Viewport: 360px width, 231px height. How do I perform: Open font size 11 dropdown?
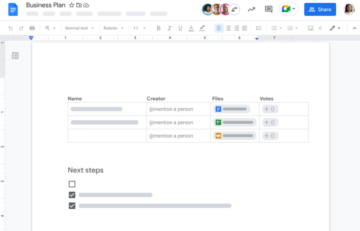(x=139, y=28)
